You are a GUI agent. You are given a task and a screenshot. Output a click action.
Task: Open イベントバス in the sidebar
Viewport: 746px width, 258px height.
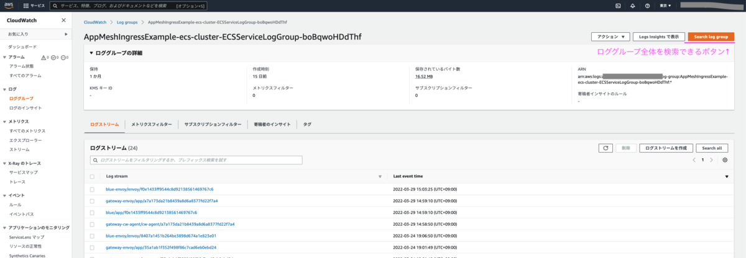21,214
